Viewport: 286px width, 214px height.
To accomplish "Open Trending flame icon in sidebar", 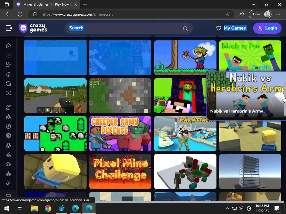I will point(8,74).
